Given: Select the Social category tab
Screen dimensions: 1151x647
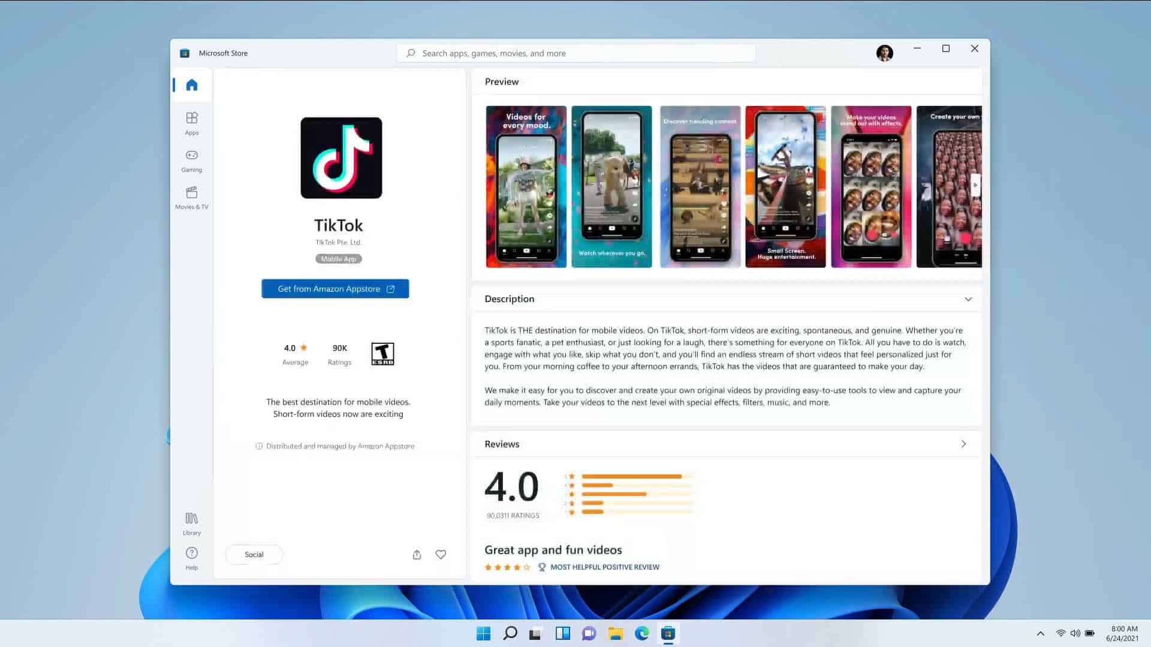Looking at the screenshot, I should pyautogui.click(x=253, y=554).
